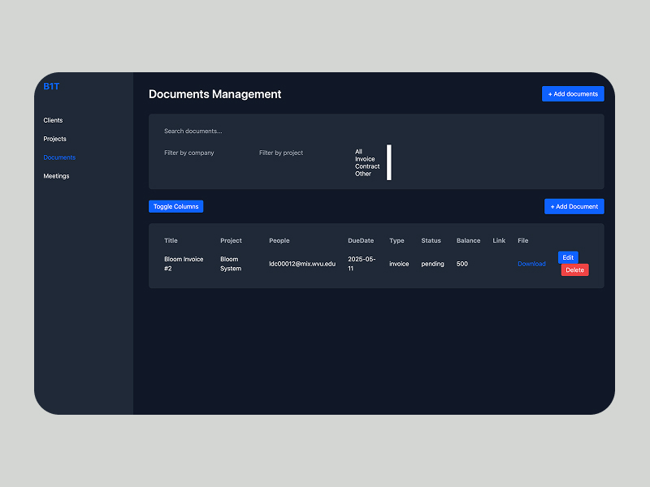Open the Clients page
The height and width of the screenshot is (487, 650).
53,120
